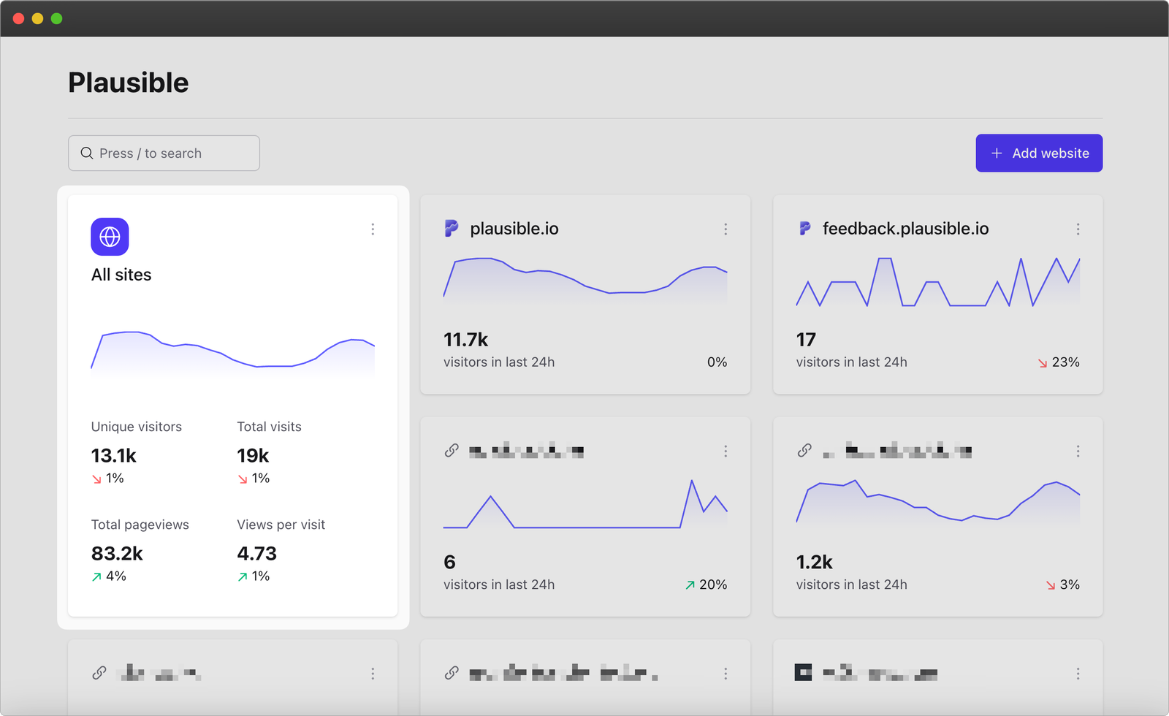
Task: Click the link icon on the 6-visitor card
Action: 452,451
